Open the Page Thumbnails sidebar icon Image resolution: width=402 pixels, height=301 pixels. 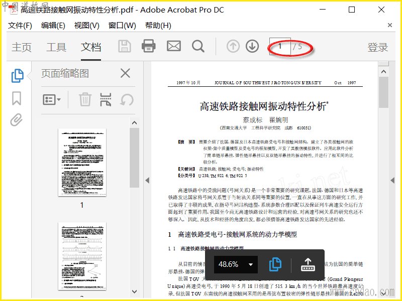pos(18,76)
